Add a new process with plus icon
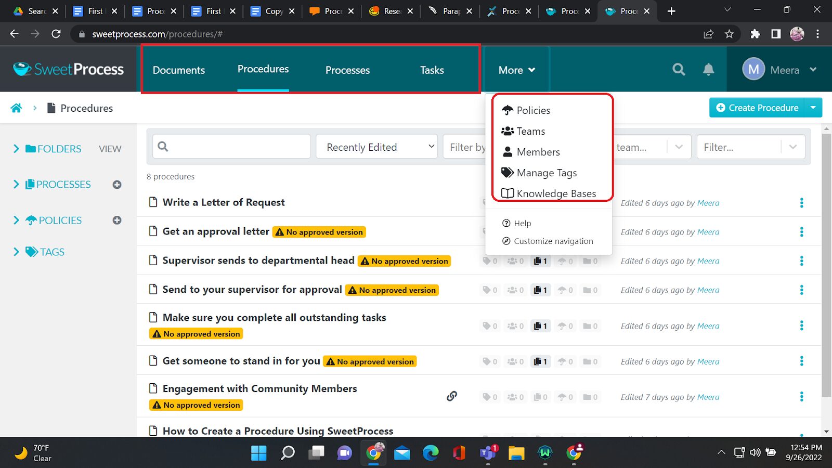Image resolution: width=832 pixels, height=468 pixels. (x=117, y=185)
